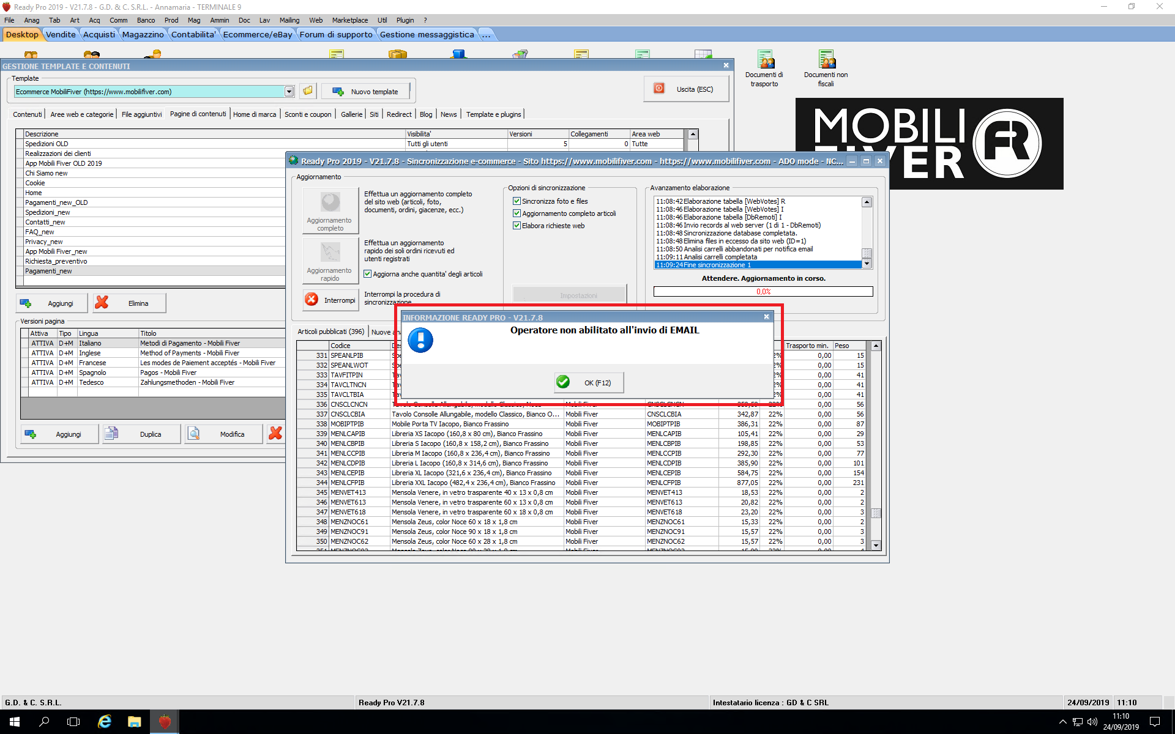Click OK (F12) in the information dialog
Screen dimensions: 1175x734
point(588,382)
